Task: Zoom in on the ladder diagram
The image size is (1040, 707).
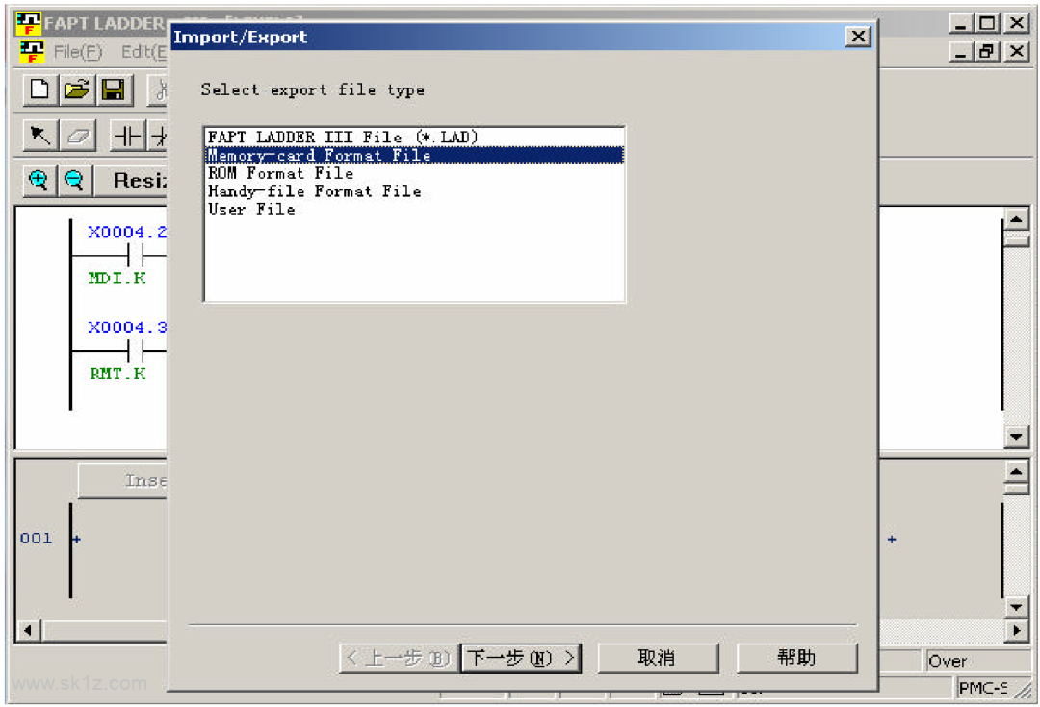Action: [39, 180]
